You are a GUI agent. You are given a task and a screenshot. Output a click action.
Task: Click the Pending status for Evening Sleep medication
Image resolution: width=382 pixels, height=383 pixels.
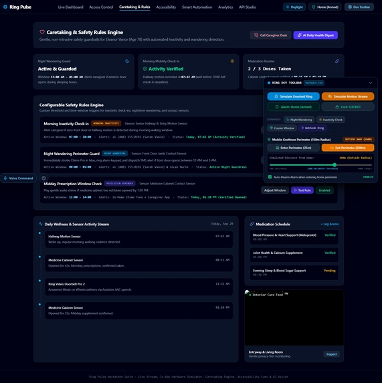[329, 271]
